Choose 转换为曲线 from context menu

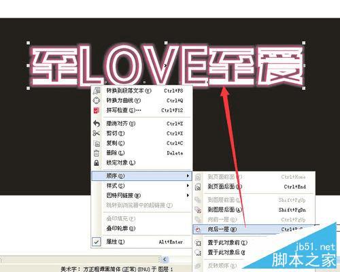[x=142, y=101]
